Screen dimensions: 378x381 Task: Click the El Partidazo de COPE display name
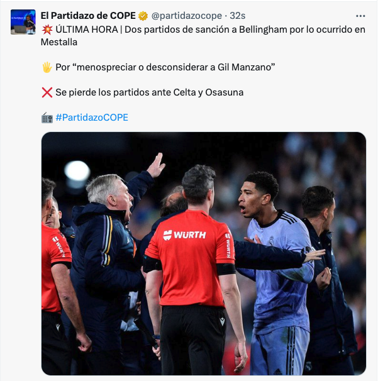click(88, 16)
